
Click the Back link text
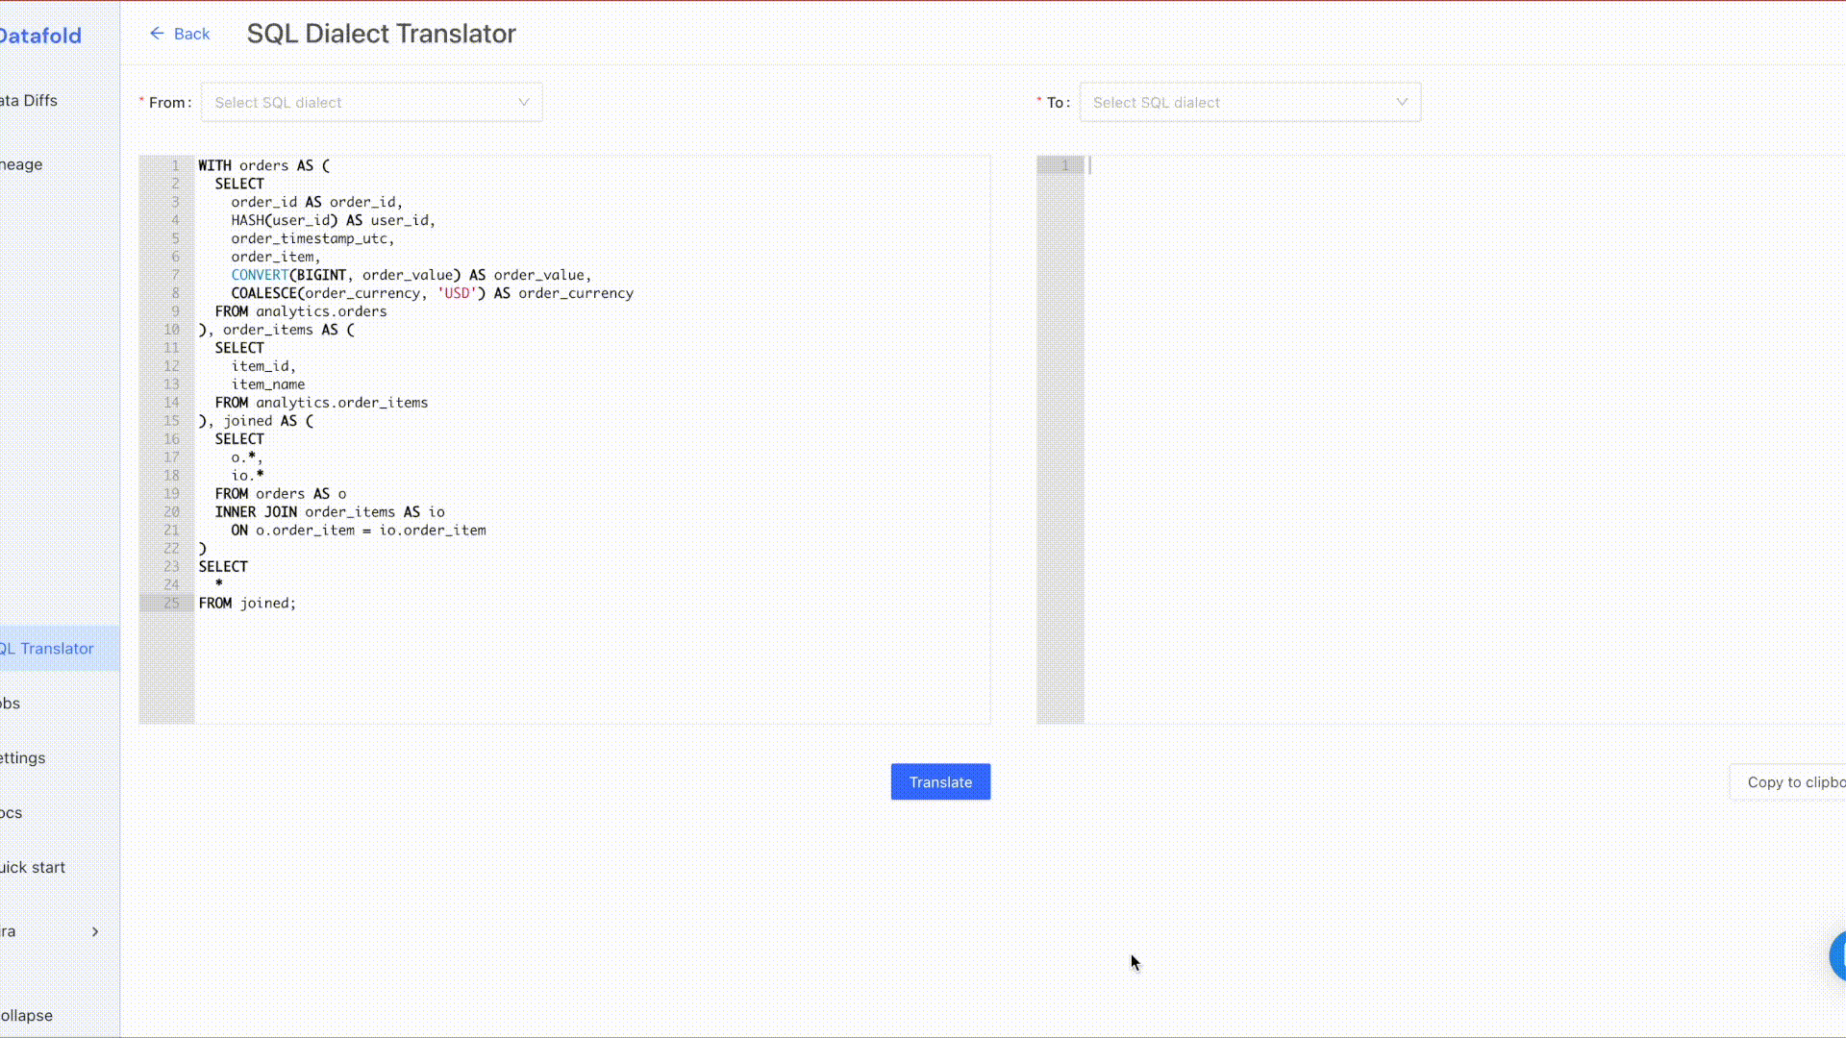point(191,34)
